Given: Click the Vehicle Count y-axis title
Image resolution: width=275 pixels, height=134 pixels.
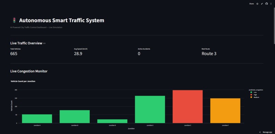Looking at the screenshot, I should [12, 106].
